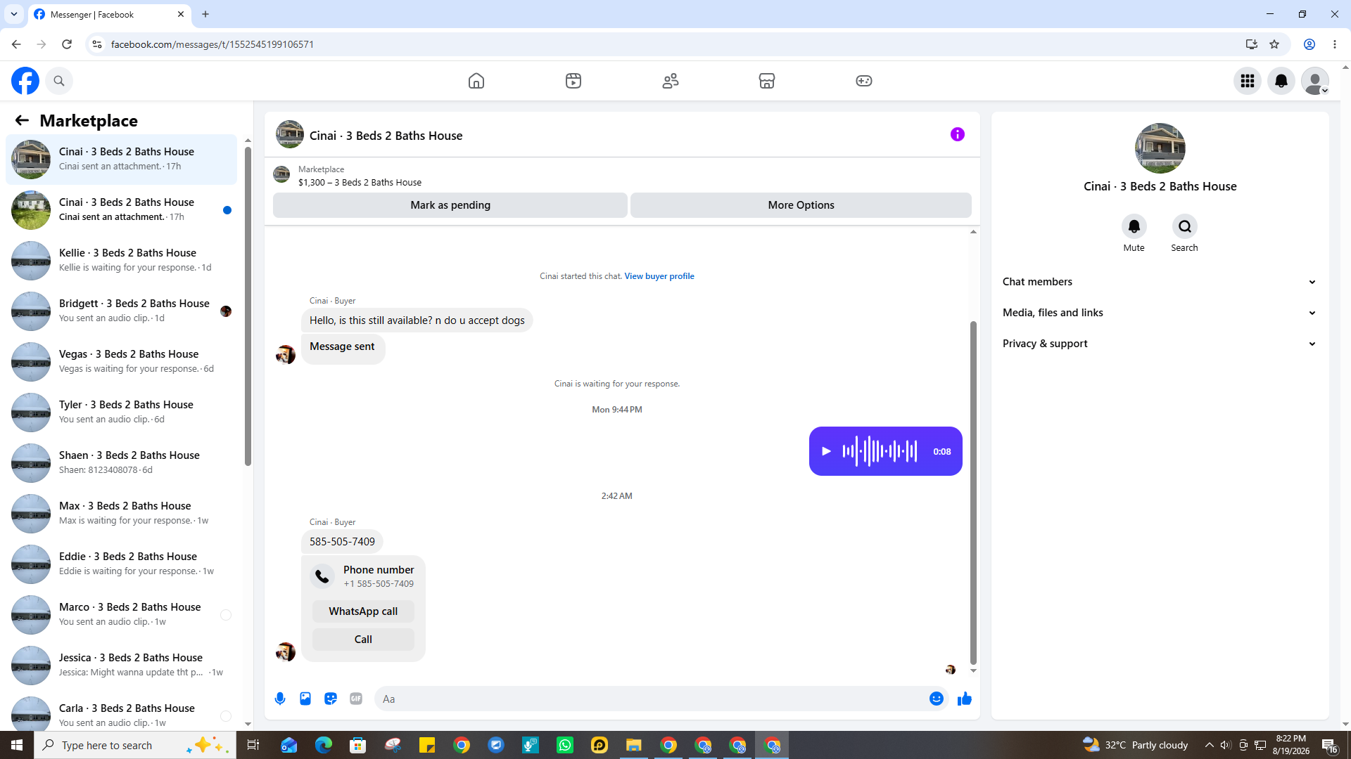
Task: Choose a GIF icon
Action: [356, 699]
